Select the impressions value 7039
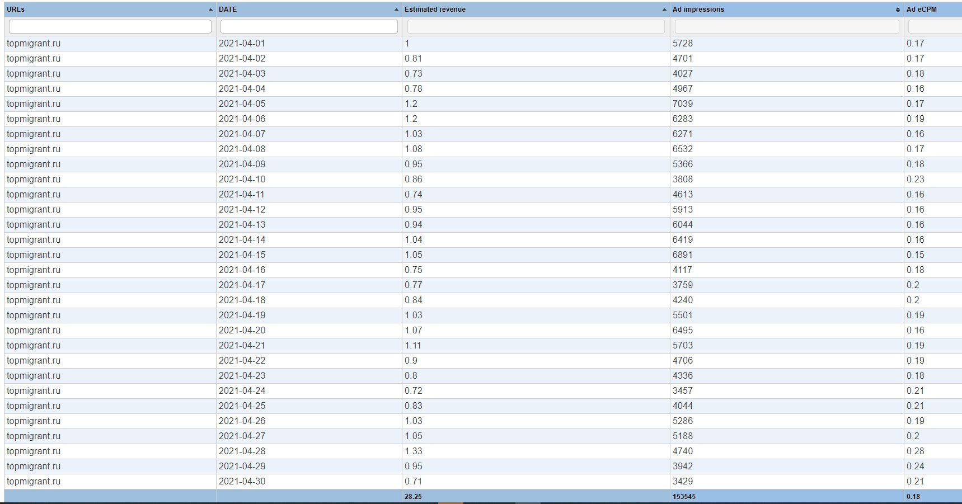This screenshot has height=504, width=962. pyautogui.click(x=683, y=104)
